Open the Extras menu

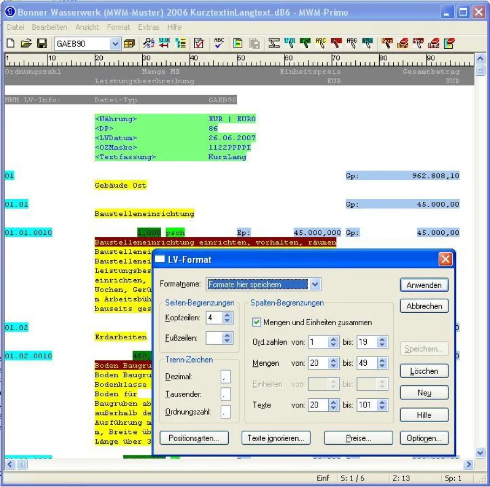[149, 27]
